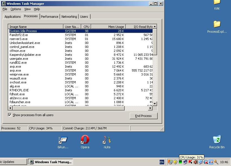Click the dark blue network monitors tray icon
Screen dimensions: 231x166
coord(185,162)
